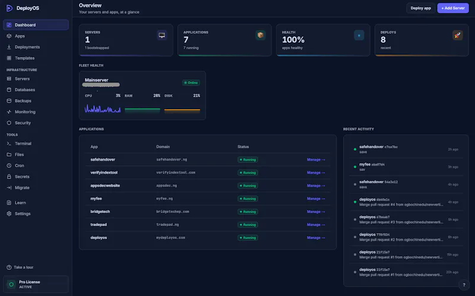The image size is (475, 296).
Task: Click the Secrets lock icon
Action: (9, 177)
